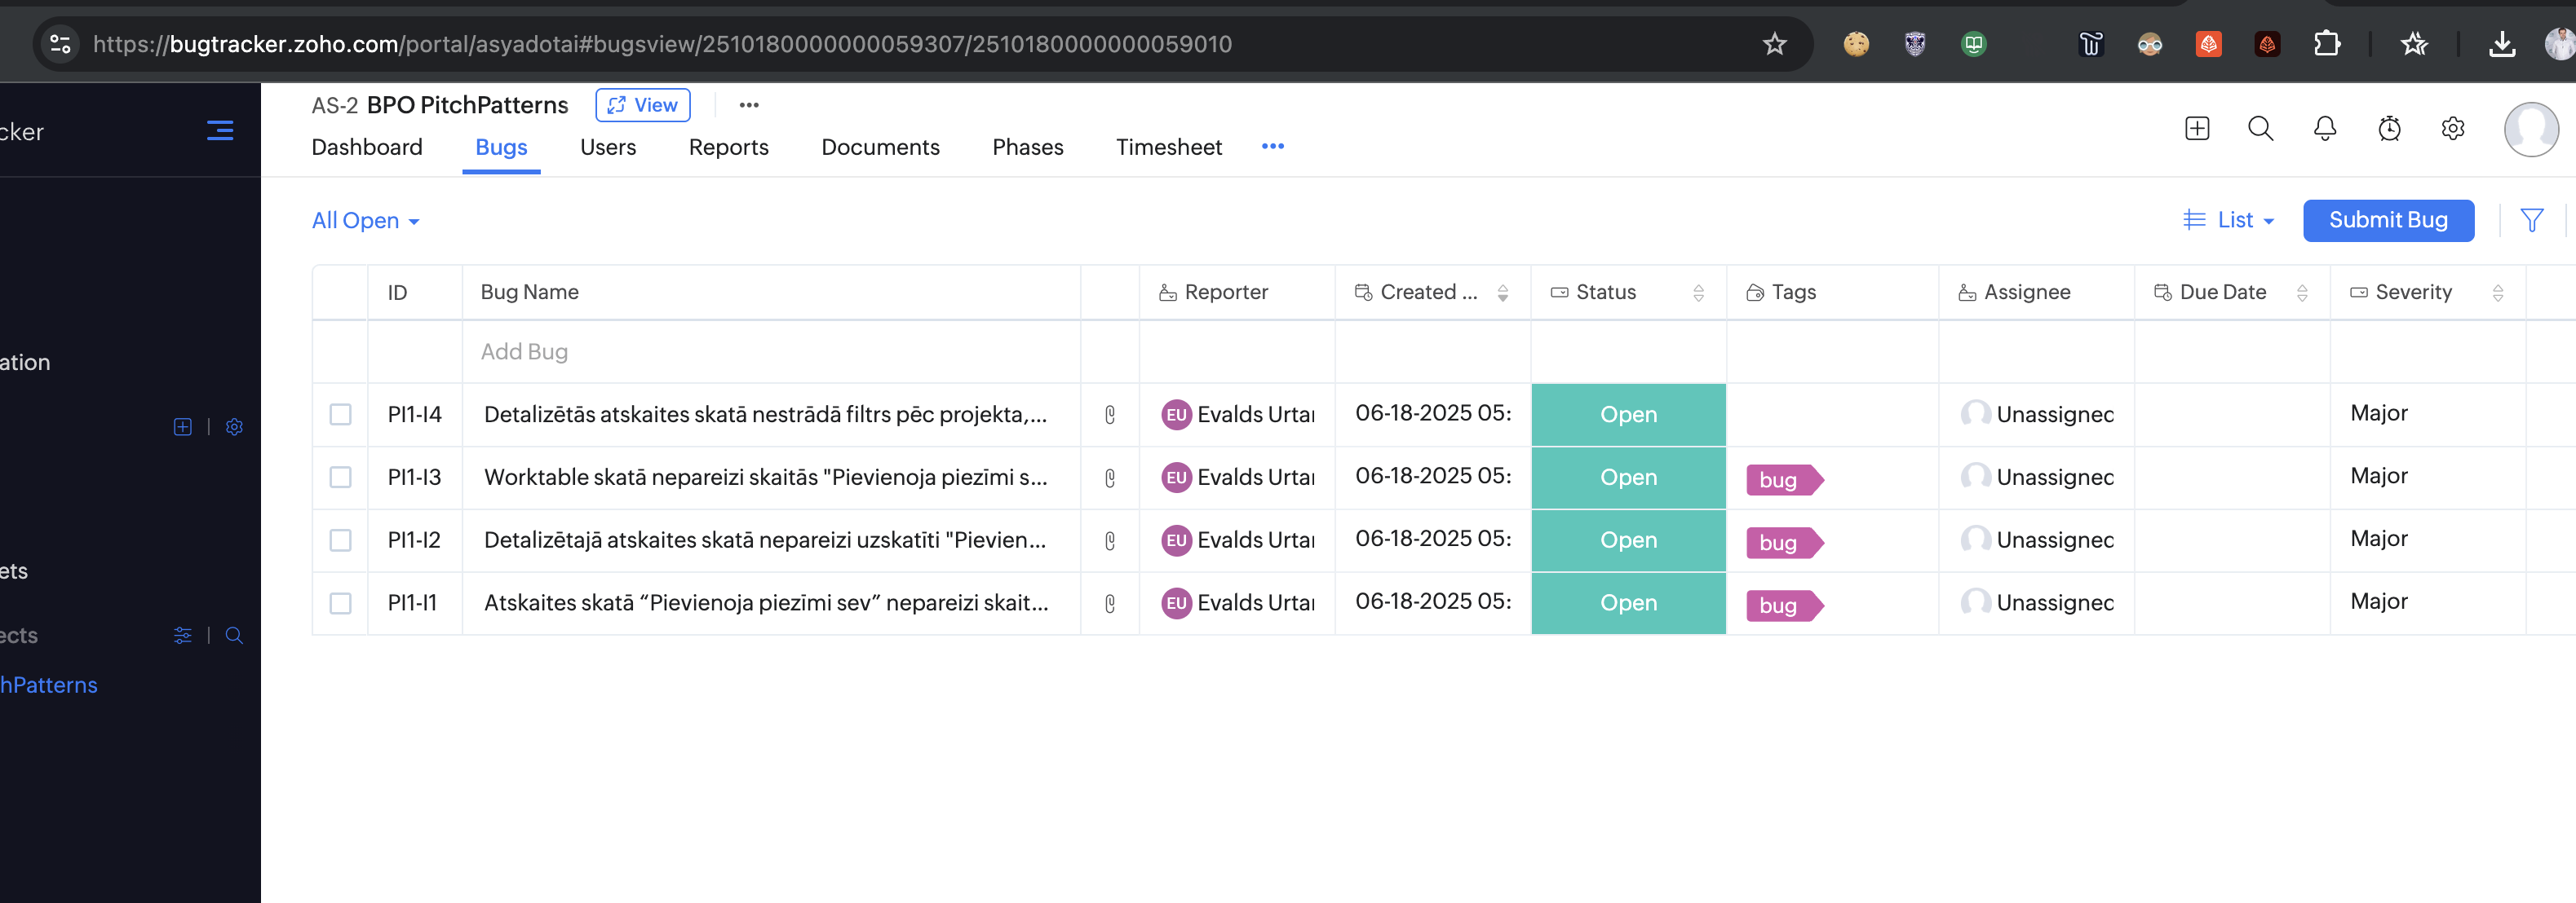Click the Add Bug input field
This screenshot has width=2576, height=903.
coord(771,351)
